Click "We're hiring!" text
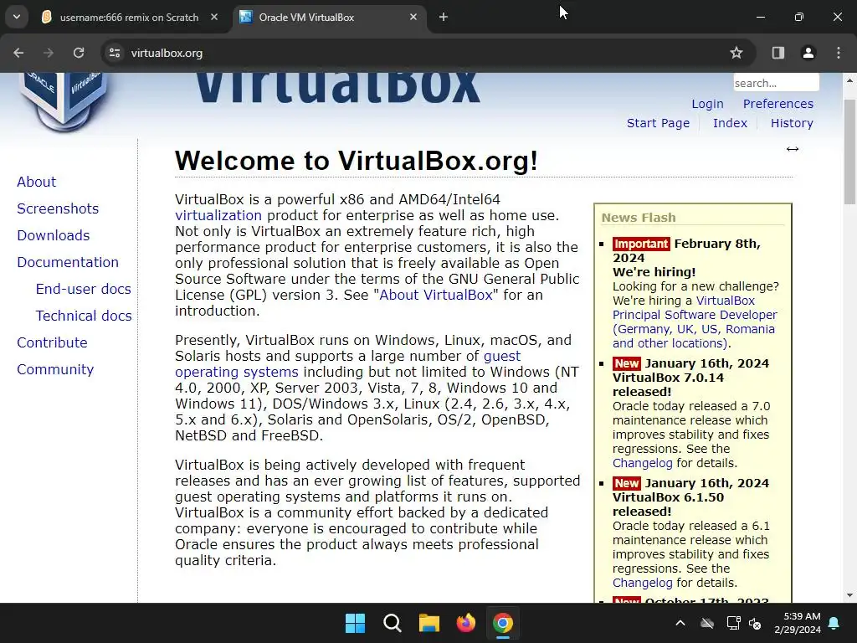 [x=654, y=272]
